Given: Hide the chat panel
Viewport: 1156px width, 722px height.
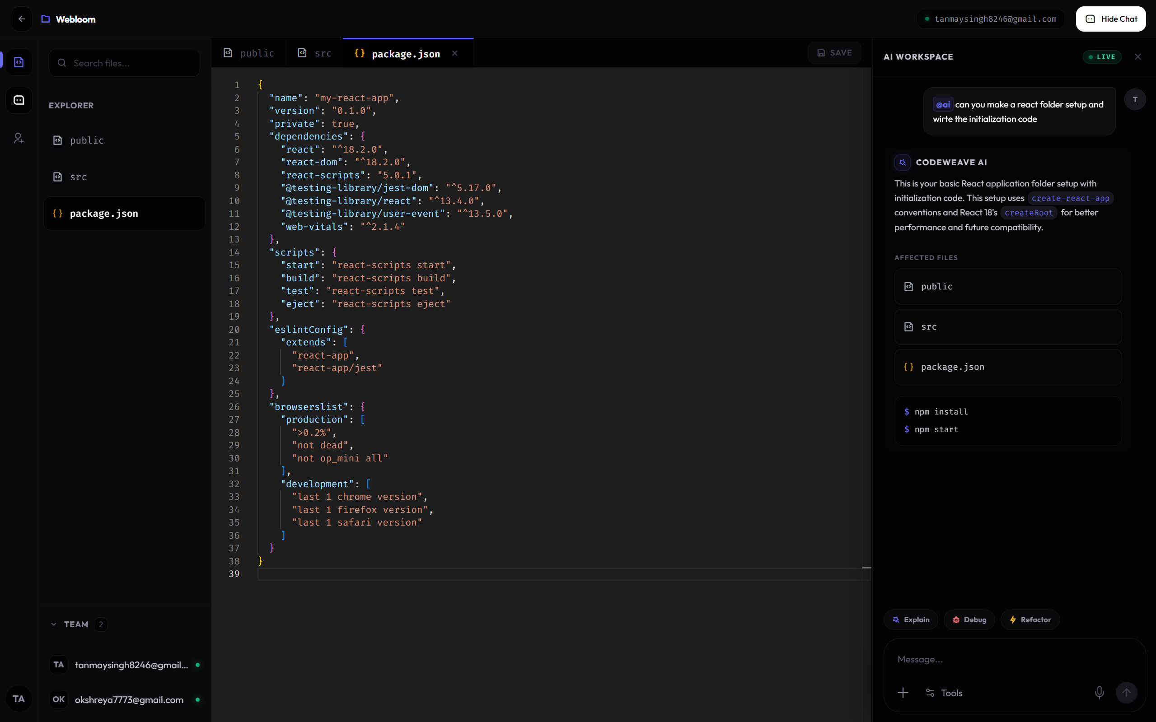Looking at the screenshot, I should tap(1111, 19).
